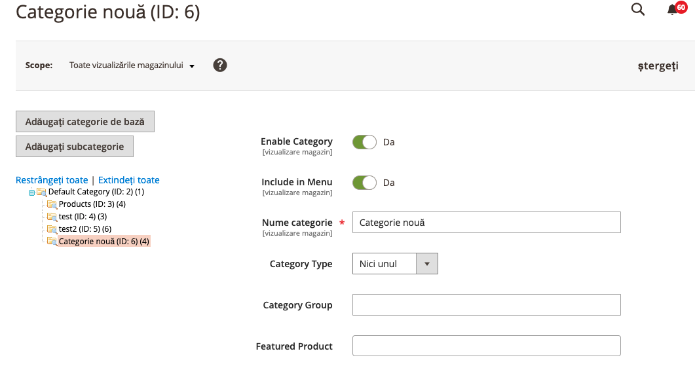Click the page title Categorie nouă (ID: 6)
The image size is (695, 366).
(107, 12)
